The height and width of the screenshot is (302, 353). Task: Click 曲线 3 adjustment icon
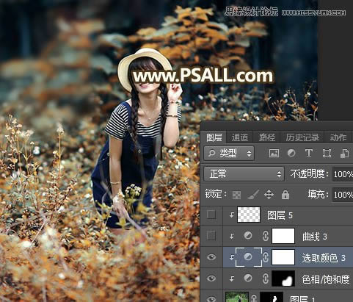pos(248,236)
